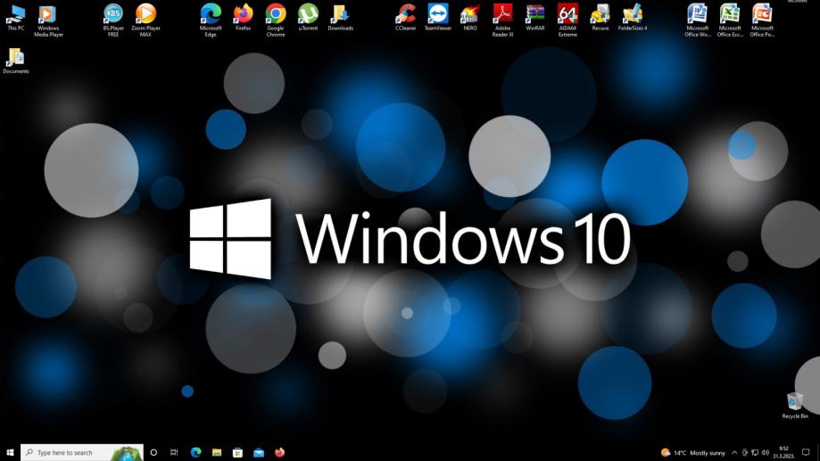Select the BS.Player FREE shortcut
The width and height of the screenshot is (820, 461).
pyautogui.click(x=113, y=21)
